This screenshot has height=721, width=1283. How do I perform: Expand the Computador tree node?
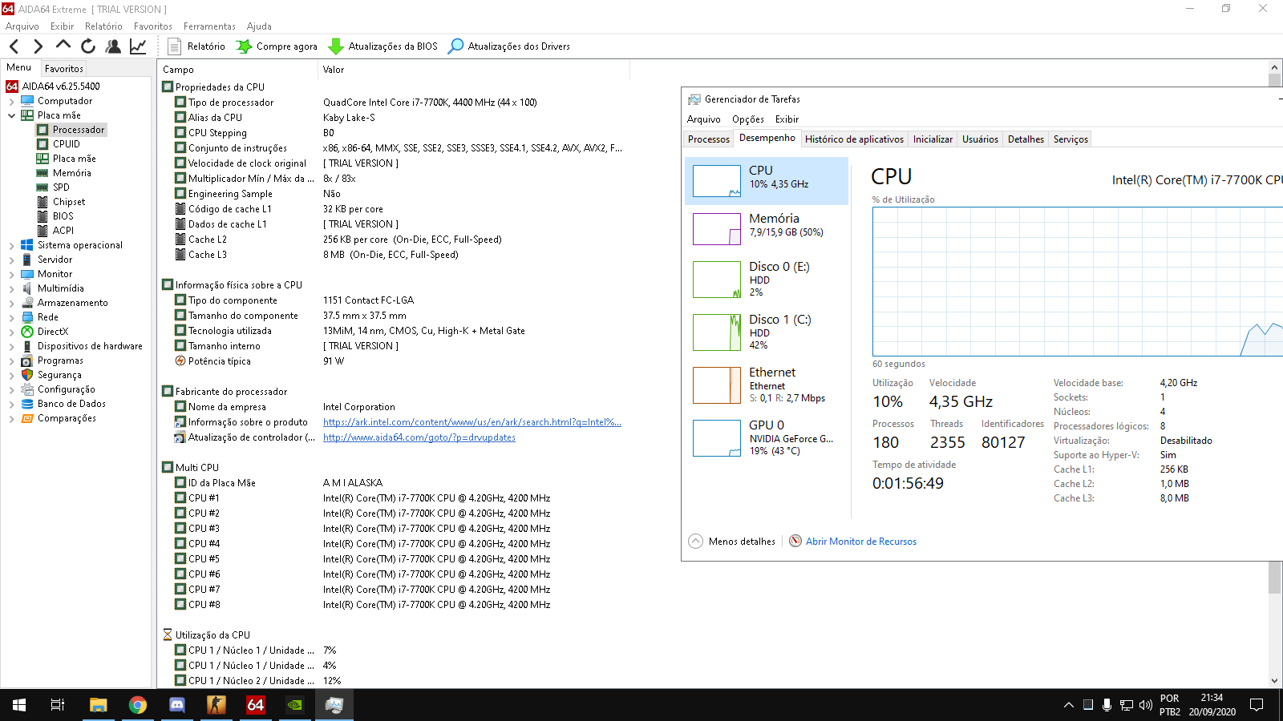(11, 102)
